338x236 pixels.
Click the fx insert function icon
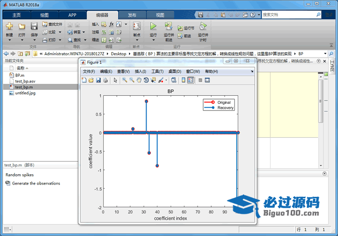click(x=111, y=24)
